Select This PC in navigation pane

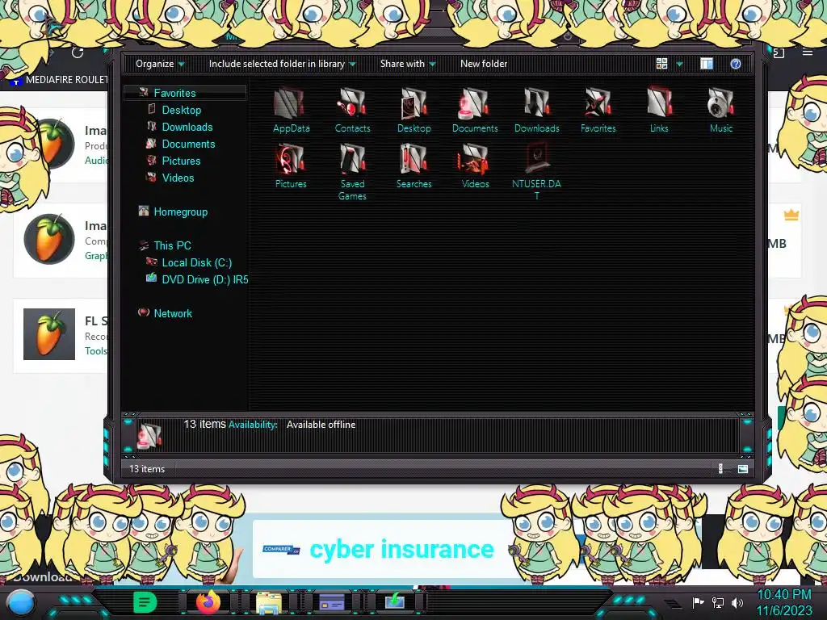172,245
